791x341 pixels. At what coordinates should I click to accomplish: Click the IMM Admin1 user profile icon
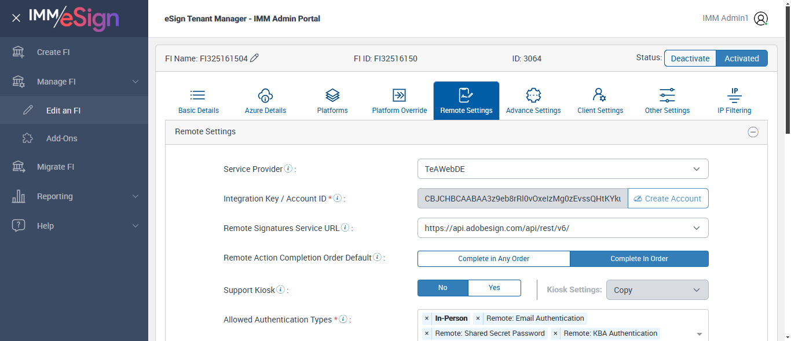tap(761, 19)
